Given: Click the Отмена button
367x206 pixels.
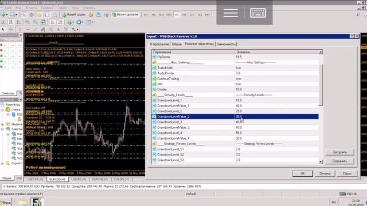Looking at the screenshot, I should tap(325, 173).
